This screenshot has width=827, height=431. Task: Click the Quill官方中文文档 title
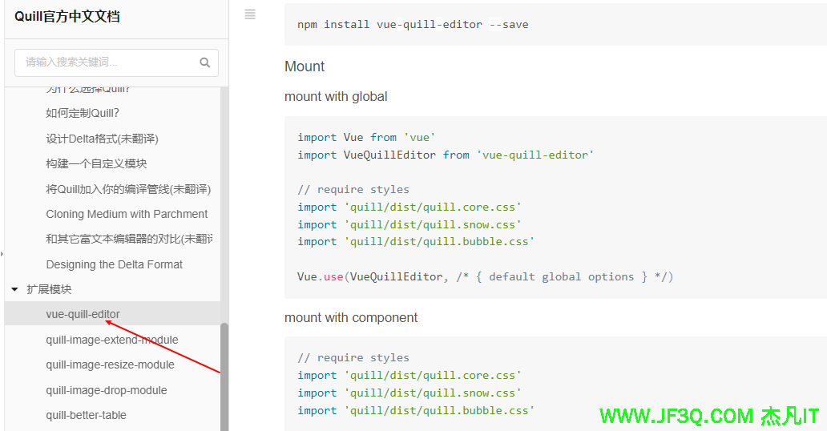pyautogui.click(x=67, y=17)
